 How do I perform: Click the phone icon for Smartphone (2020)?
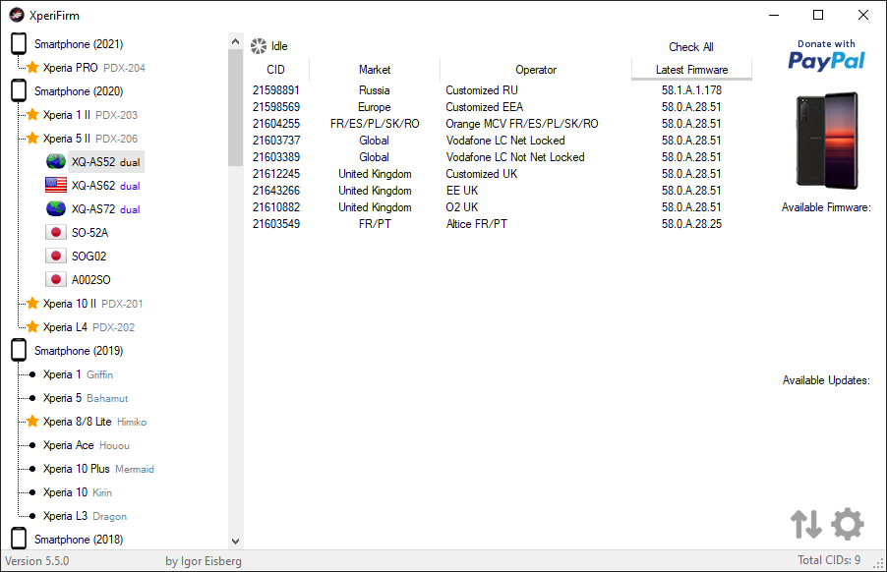click(x=19, y=90)
